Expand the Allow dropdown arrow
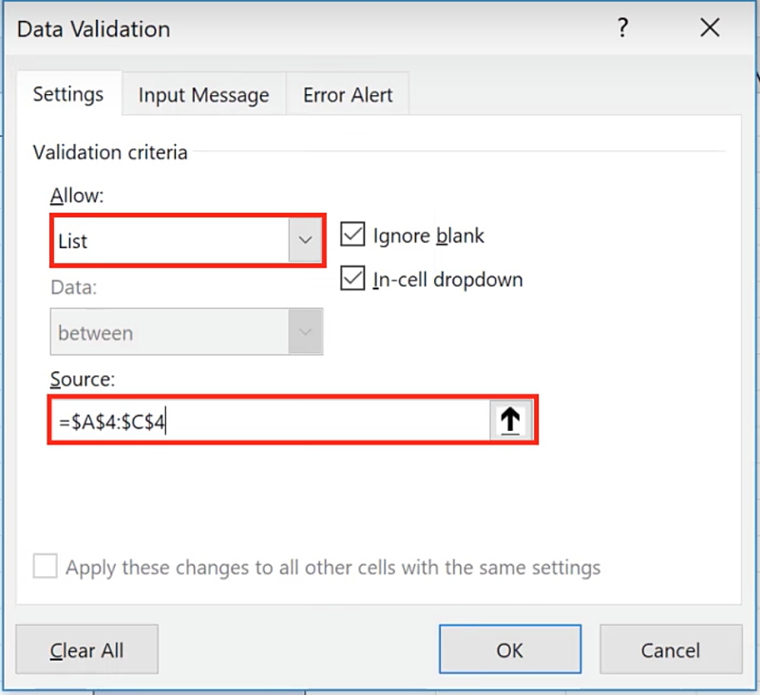 305,241
